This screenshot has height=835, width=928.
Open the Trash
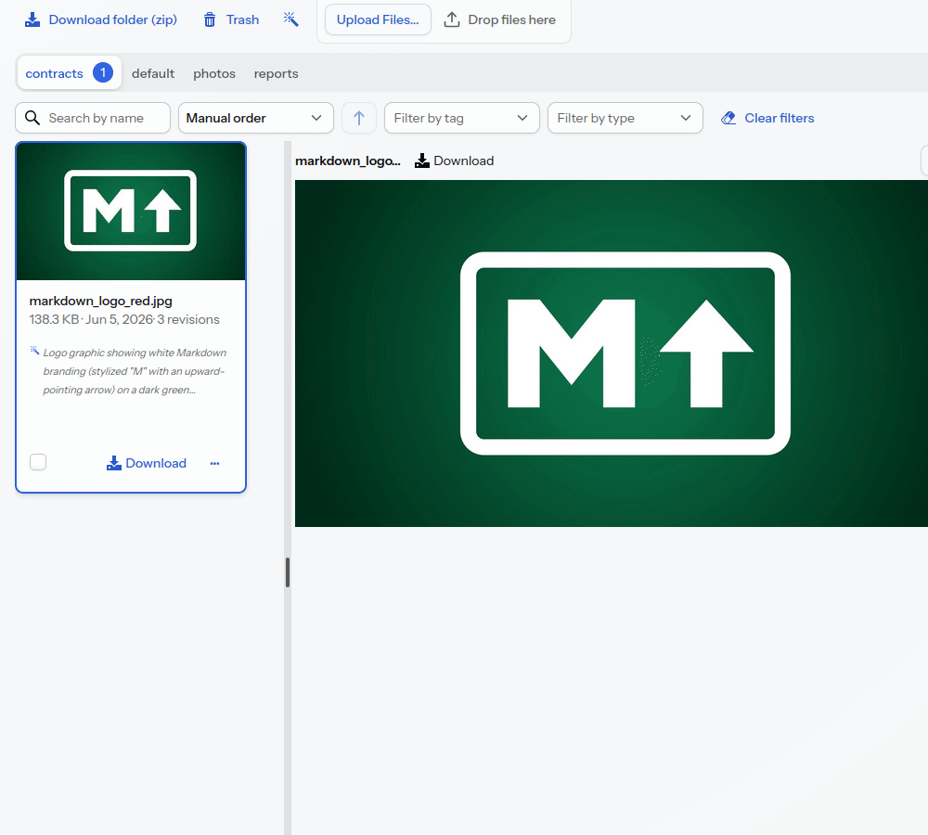(231, 19)
